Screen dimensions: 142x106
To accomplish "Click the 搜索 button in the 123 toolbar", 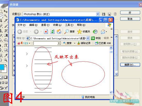I will coord(67,43).
